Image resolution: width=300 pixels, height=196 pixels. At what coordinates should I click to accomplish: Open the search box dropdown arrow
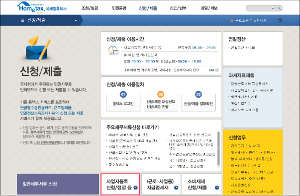[x=273, y=8]
